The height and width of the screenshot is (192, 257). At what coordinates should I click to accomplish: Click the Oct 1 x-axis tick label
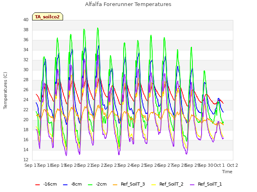pyautogui.click(x=219, y=165)
